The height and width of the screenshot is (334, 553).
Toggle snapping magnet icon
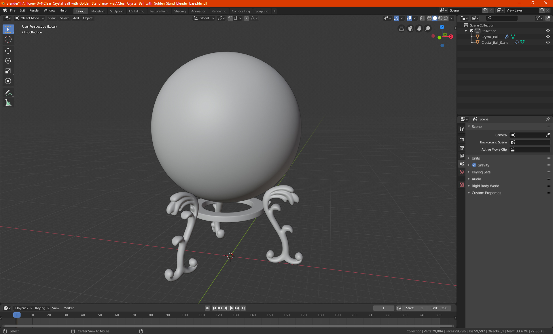tap(230, 18)
